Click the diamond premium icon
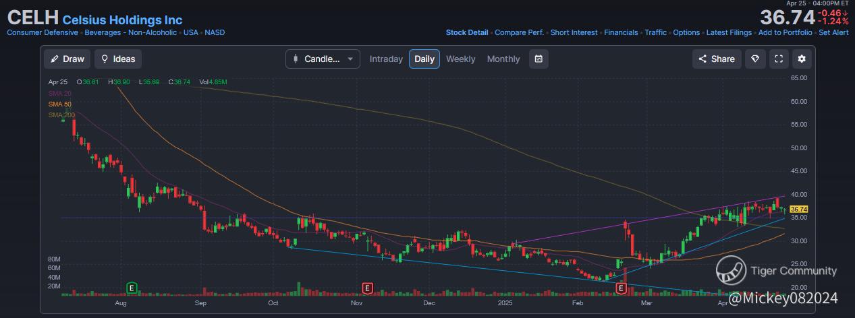Screen dimensions: 855x318 coord(755,59)
